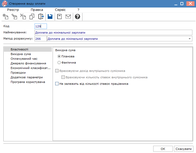Click the method code field showing 266

coord(41,39)
